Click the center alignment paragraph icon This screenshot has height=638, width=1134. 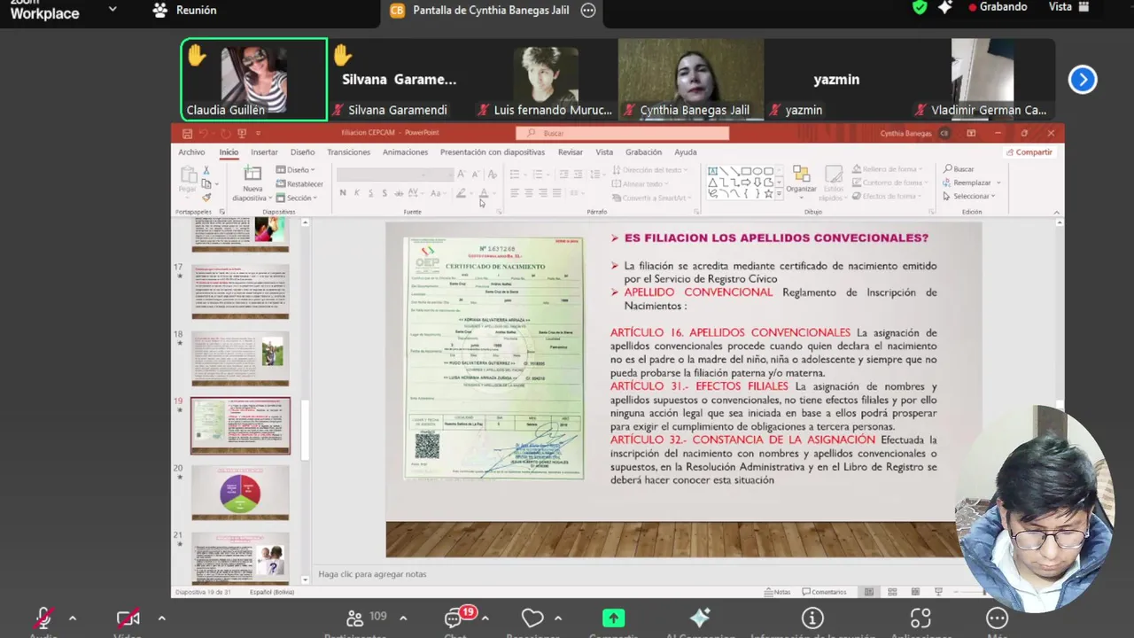click(x=529, y=192)
